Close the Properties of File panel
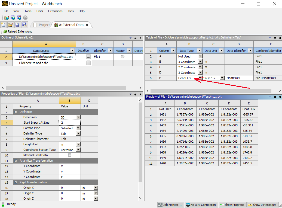The image size is (282, 208). [x=140, y=94]
